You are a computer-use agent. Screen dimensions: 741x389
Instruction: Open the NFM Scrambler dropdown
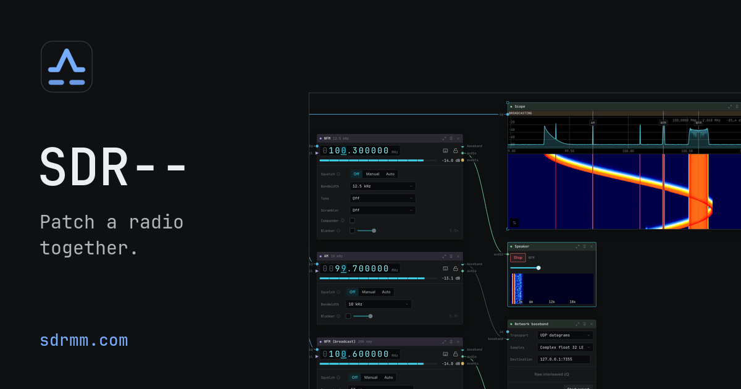[x=382, y=210]
